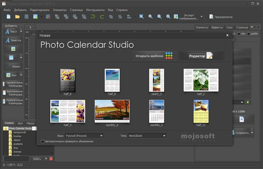The image size is (263, 169).
Task: Close the Новая dialog with X
Action: pos(227,35)
